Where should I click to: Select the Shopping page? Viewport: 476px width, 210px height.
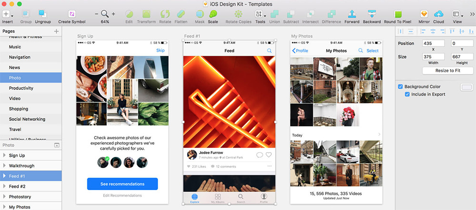30,109
